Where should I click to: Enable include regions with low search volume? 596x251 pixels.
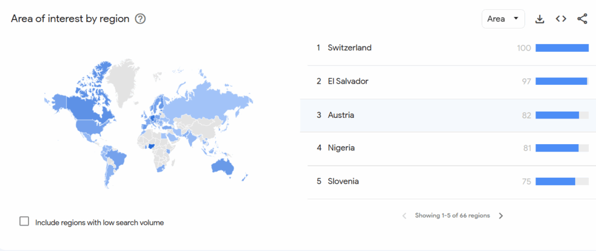(x=24, y=221)
